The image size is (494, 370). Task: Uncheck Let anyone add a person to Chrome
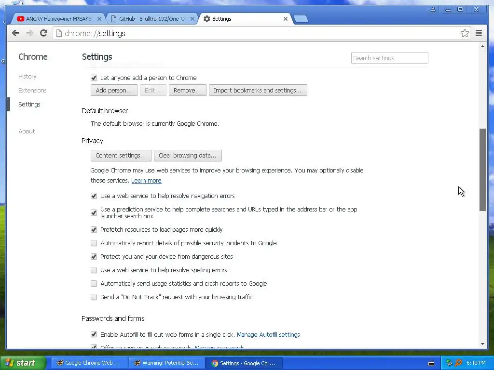click(94, 78)
